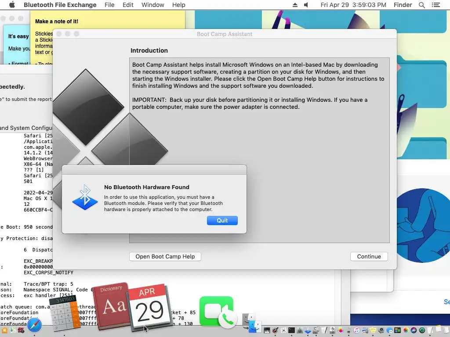Click Quit in the Bluetooth dialog
This screenshot has width=450, height=337.
222,220
